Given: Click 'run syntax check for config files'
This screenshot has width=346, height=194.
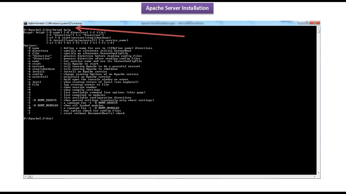Looking at the screenshot, I should click(x=92, y=111).
